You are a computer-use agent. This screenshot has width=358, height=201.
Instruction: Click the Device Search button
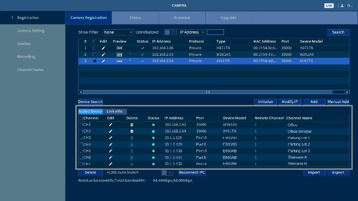[x=90, y=102]
